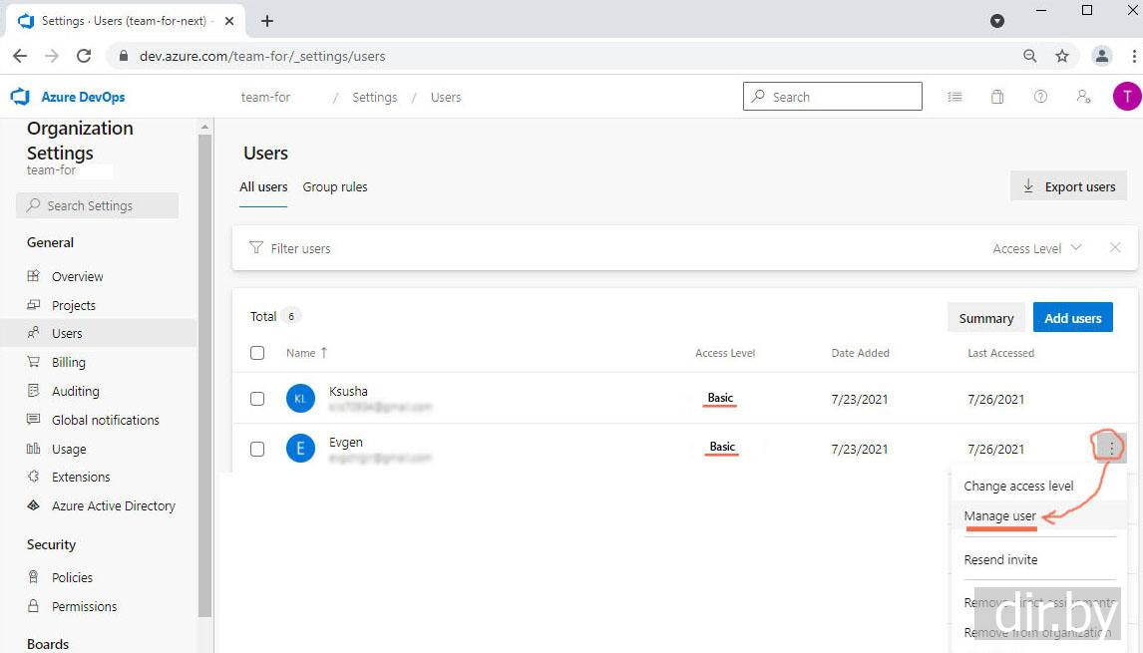1143x653 pixels.
Task: Toggle the select-all users checkbox
Action: click(x=257, y=353)
